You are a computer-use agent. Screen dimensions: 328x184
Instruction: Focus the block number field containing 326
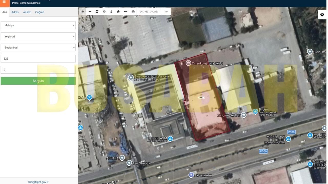(x=38, y=59)
